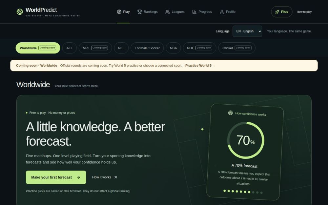Click the How it works arrow icon
The width and height of the screenshot is (328, 205).
click(x=115, y=177)
